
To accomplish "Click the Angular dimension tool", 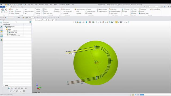I will [x=88, y=9].
